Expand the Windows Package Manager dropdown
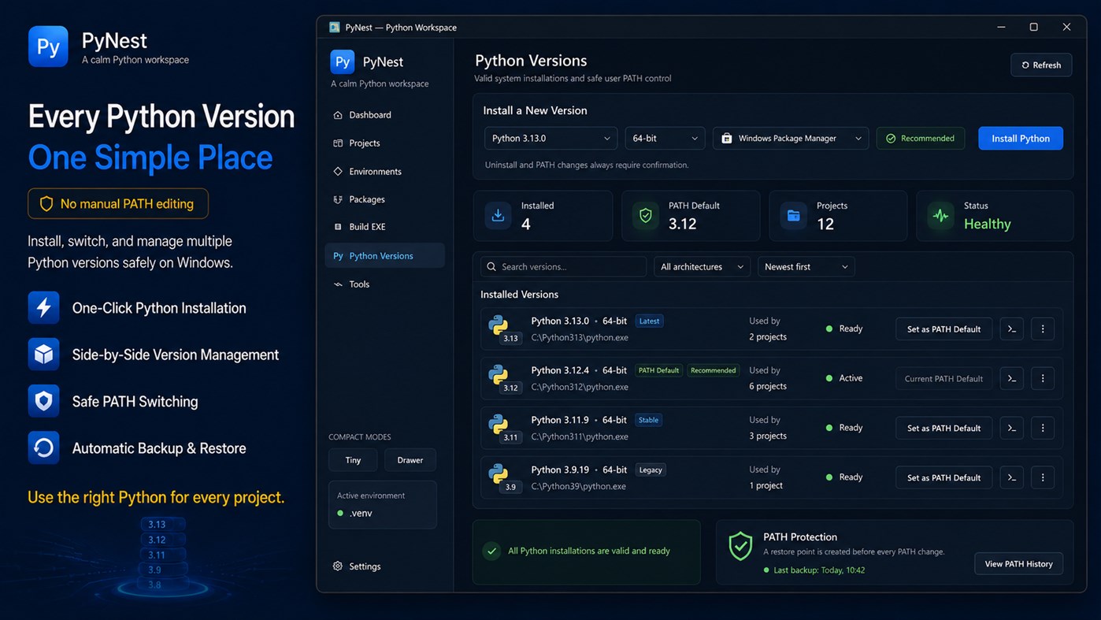Screen dimensions: 1101x620 (791, 138)
